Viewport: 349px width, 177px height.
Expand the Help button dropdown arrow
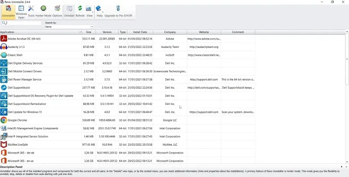click(x=103, y=12)
